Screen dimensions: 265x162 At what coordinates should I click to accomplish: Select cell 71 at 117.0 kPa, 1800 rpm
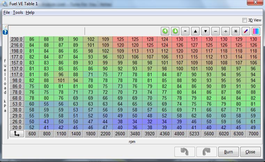91,74
